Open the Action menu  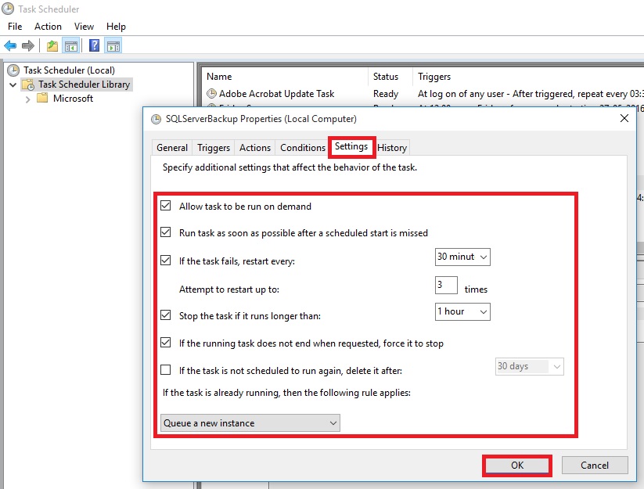point(48,27)
